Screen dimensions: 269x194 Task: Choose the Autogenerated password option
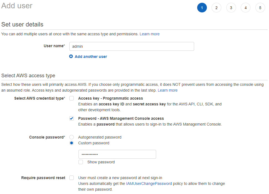tap(72, 137)
